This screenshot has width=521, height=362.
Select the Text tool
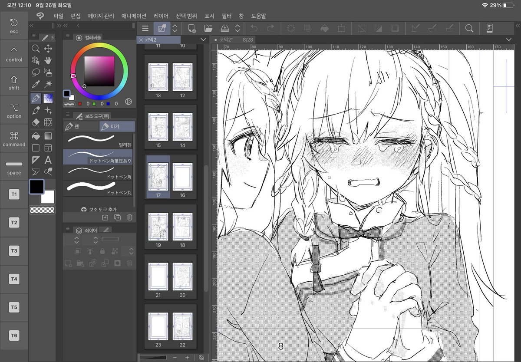(48, 160)
